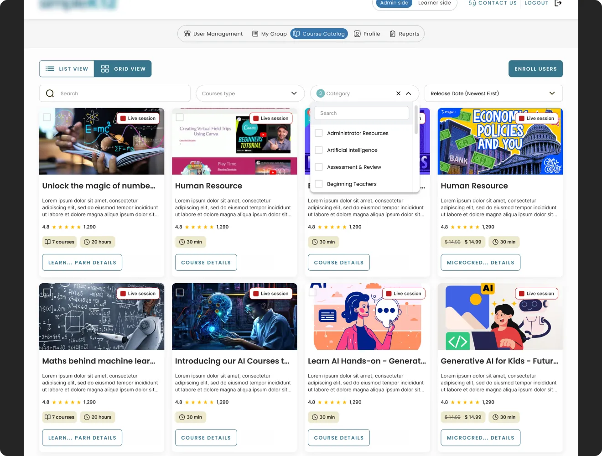Check the Artificial Intelligence category checkbox
The width and height of the screenshot is (602, 456).
point(319,150)
